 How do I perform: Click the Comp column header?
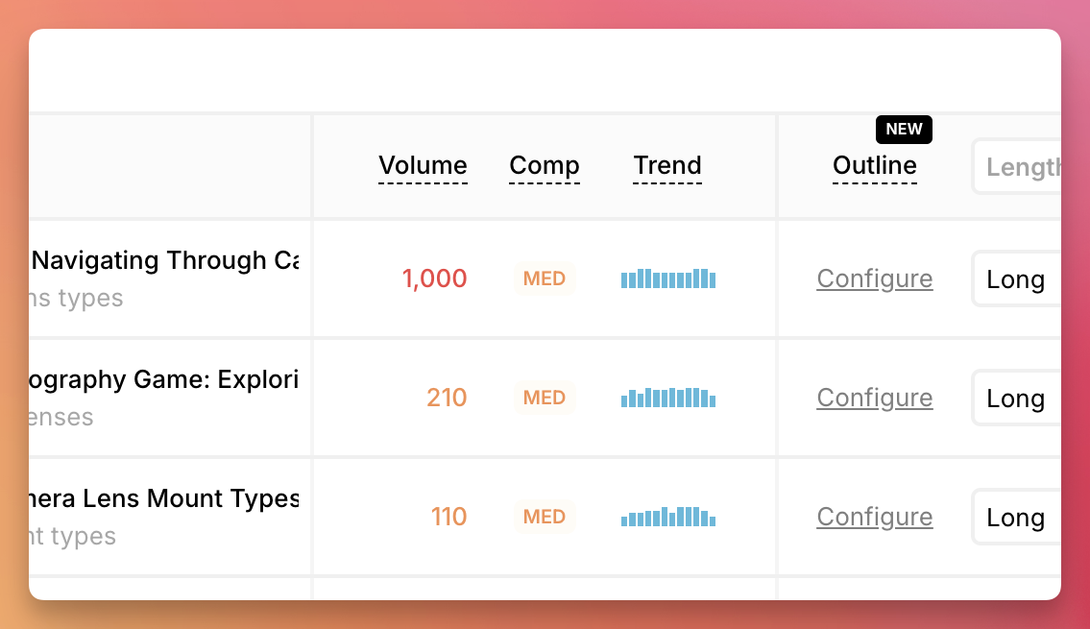click(x=545, y=165)
